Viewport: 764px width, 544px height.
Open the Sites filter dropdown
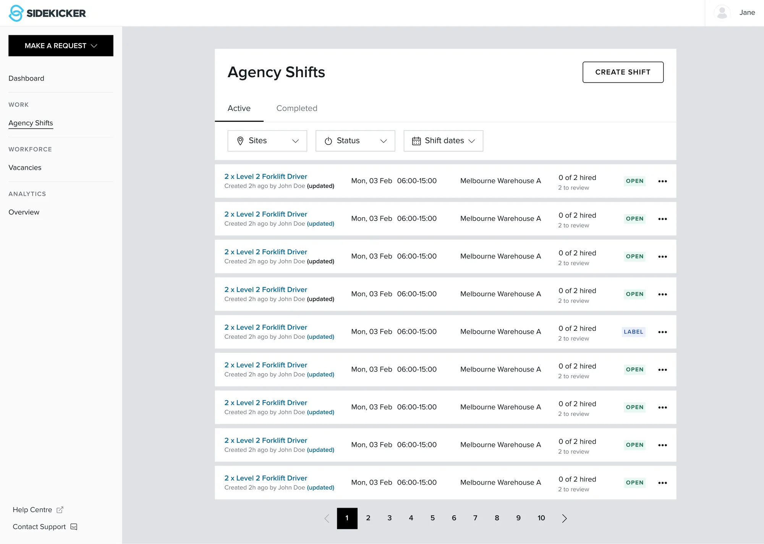(267, 141)
